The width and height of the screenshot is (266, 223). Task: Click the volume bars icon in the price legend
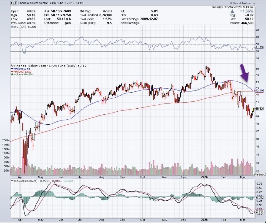pos(12,74)
